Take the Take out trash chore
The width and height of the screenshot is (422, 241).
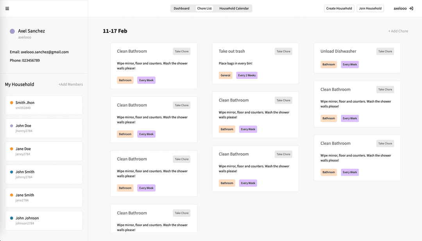pos(283,52)
